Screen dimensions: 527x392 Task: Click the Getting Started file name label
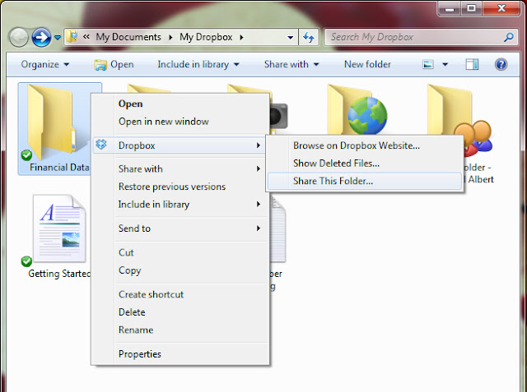(x=59, y=274)
